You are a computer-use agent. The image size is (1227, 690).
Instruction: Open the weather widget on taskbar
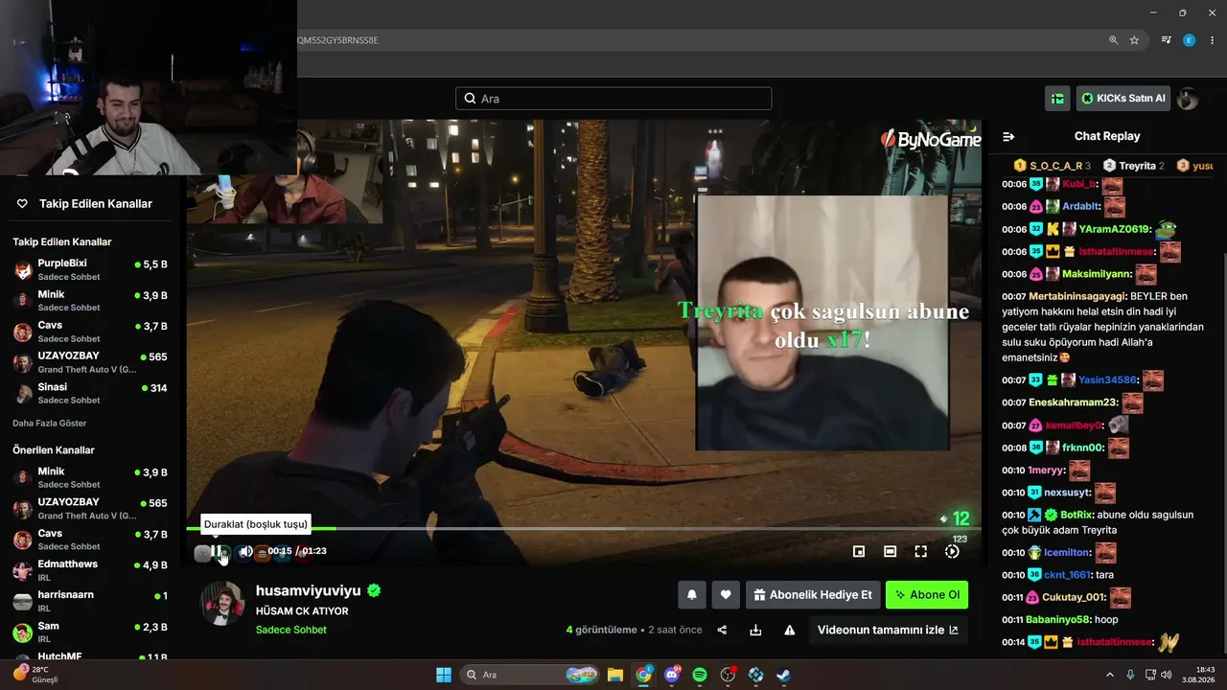pos(36,674)
